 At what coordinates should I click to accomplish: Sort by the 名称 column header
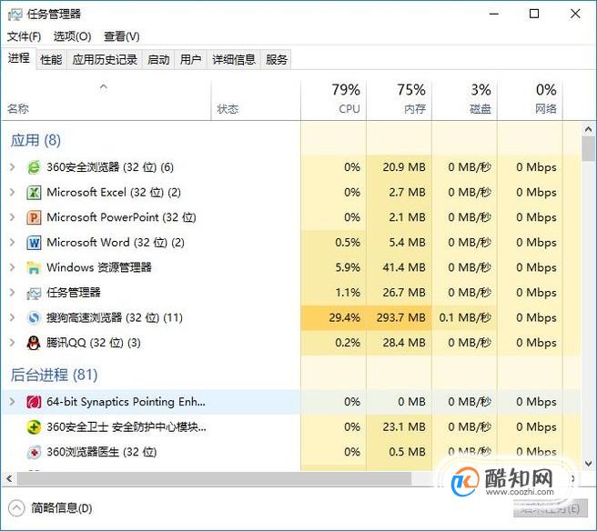point(106,100)
